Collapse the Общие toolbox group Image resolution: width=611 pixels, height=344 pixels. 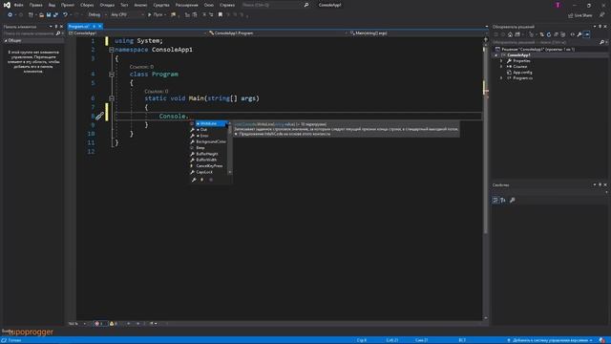pyautogui.click(x=6, y=40)
